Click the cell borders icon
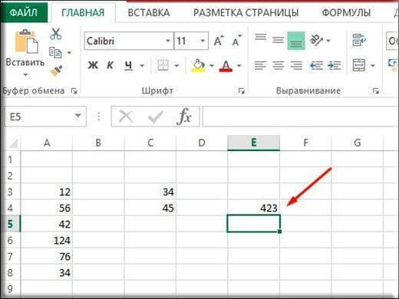 pyautogui.click(x=163, y=65)
